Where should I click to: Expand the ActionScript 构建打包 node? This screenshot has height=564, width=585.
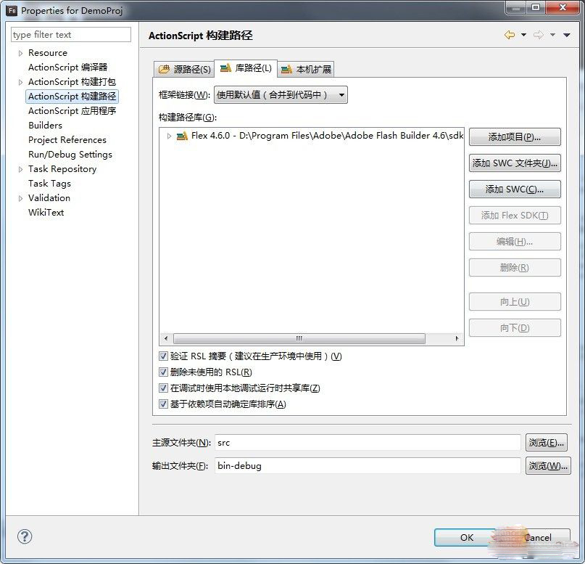[x=20, y=82]
